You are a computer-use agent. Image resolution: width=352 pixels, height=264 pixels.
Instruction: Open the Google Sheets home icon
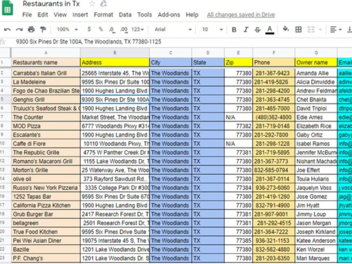click(x=7, y=8)
